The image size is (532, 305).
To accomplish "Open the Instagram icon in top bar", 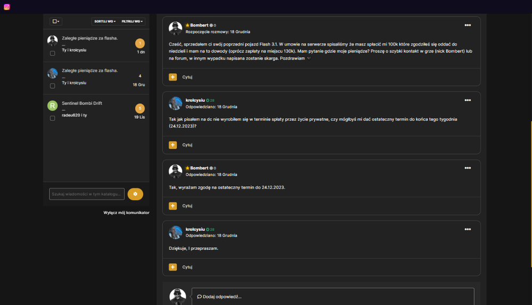I will click(x=7, y=7).
